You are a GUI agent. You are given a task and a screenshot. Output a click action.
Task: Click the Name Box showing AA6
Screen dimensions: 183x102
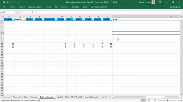[7, 12]
